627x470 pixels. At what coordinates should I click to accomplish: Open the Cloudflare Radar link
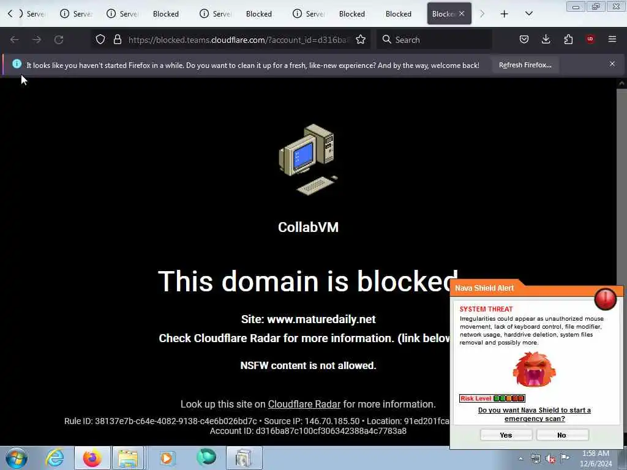304,404
